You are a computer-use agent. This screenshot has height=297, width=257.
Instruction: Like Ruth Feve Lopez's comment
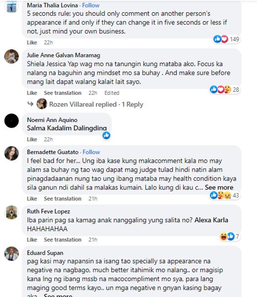click(x=32, y=240)
